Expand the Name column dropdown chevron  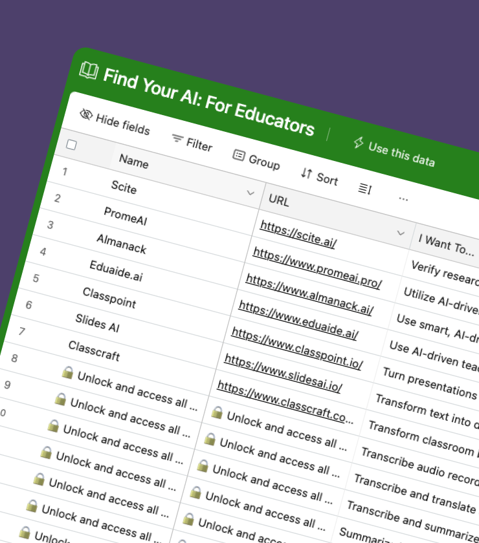pos(251,193)
